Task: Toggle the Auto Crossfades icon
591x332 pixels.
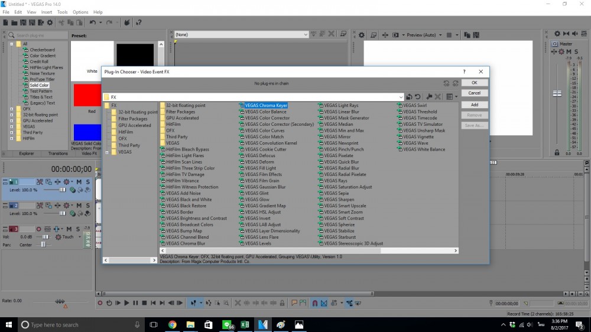Action: pos(324,303)
